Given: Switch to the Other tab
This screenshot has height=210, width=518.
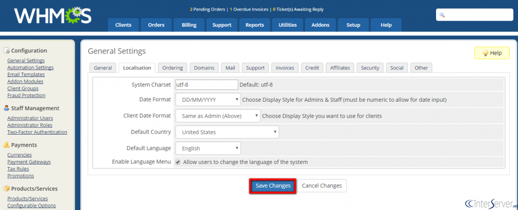Looking at the screenshot, I should 421,68.
